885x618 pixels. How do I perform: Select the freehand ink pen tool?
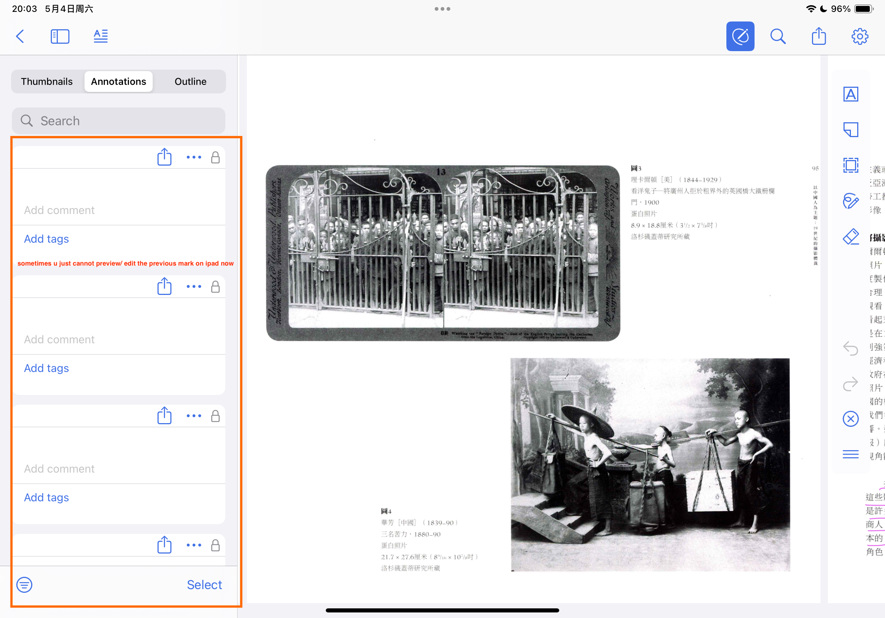(850, 201)
